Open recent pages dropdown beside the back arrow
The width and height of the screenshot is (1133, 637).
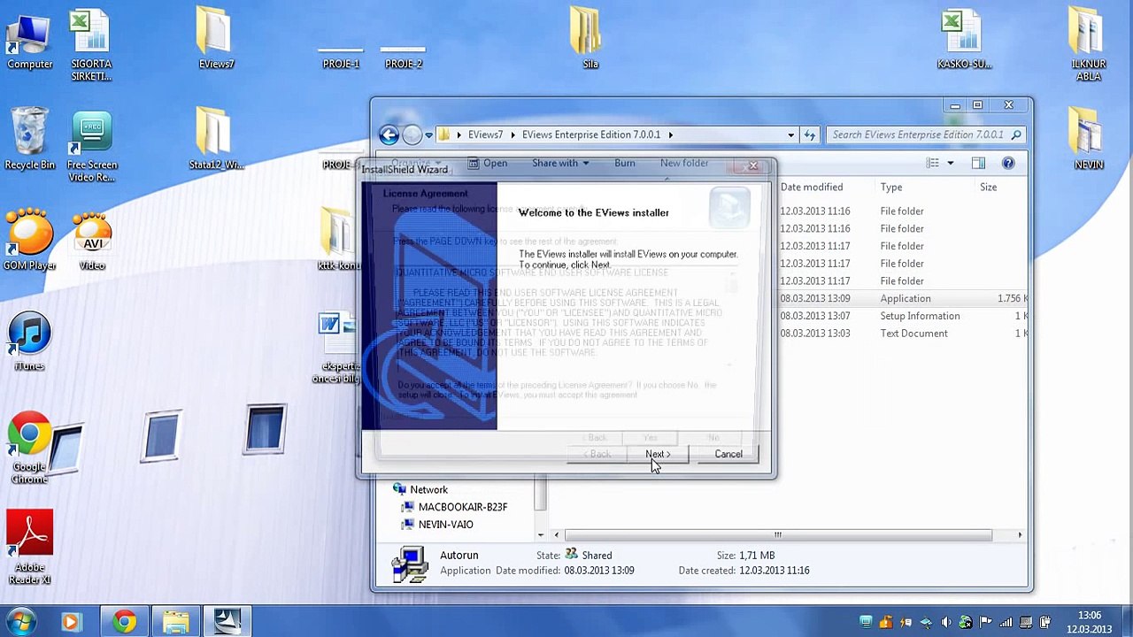tap(428, 135)
